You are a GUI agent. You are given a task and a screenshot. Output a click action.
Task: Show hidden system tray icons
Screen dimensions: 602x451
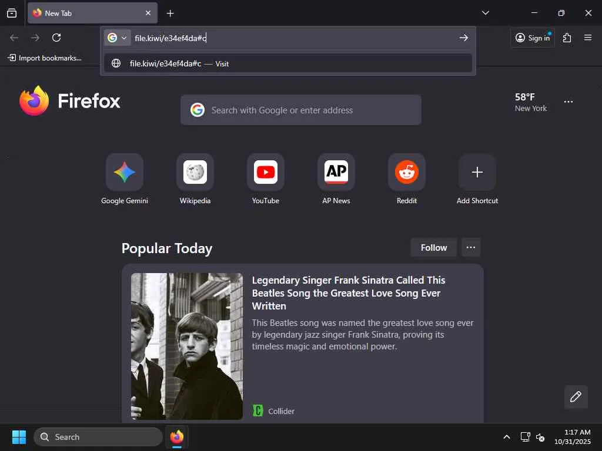pyautogui.click(x=507, y=437)
